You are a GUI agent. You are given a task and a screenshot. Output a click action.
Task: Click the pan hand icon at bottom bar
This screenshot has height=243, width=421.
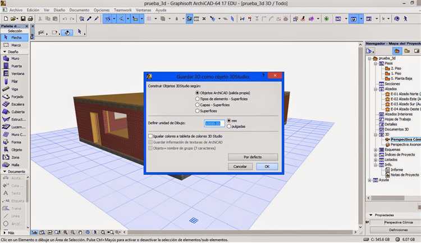click(80, 232)
